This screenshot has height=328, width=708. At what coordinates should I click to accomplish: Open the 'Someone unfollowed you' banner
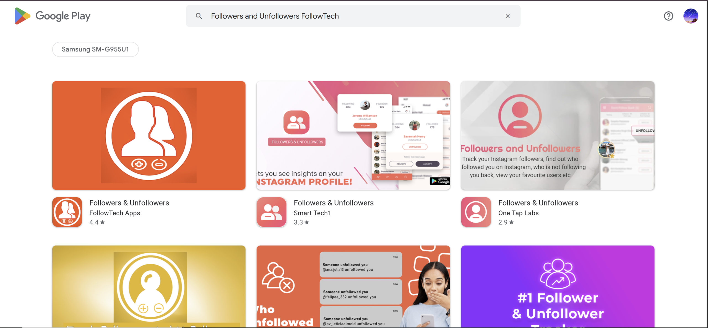[353, 286]
